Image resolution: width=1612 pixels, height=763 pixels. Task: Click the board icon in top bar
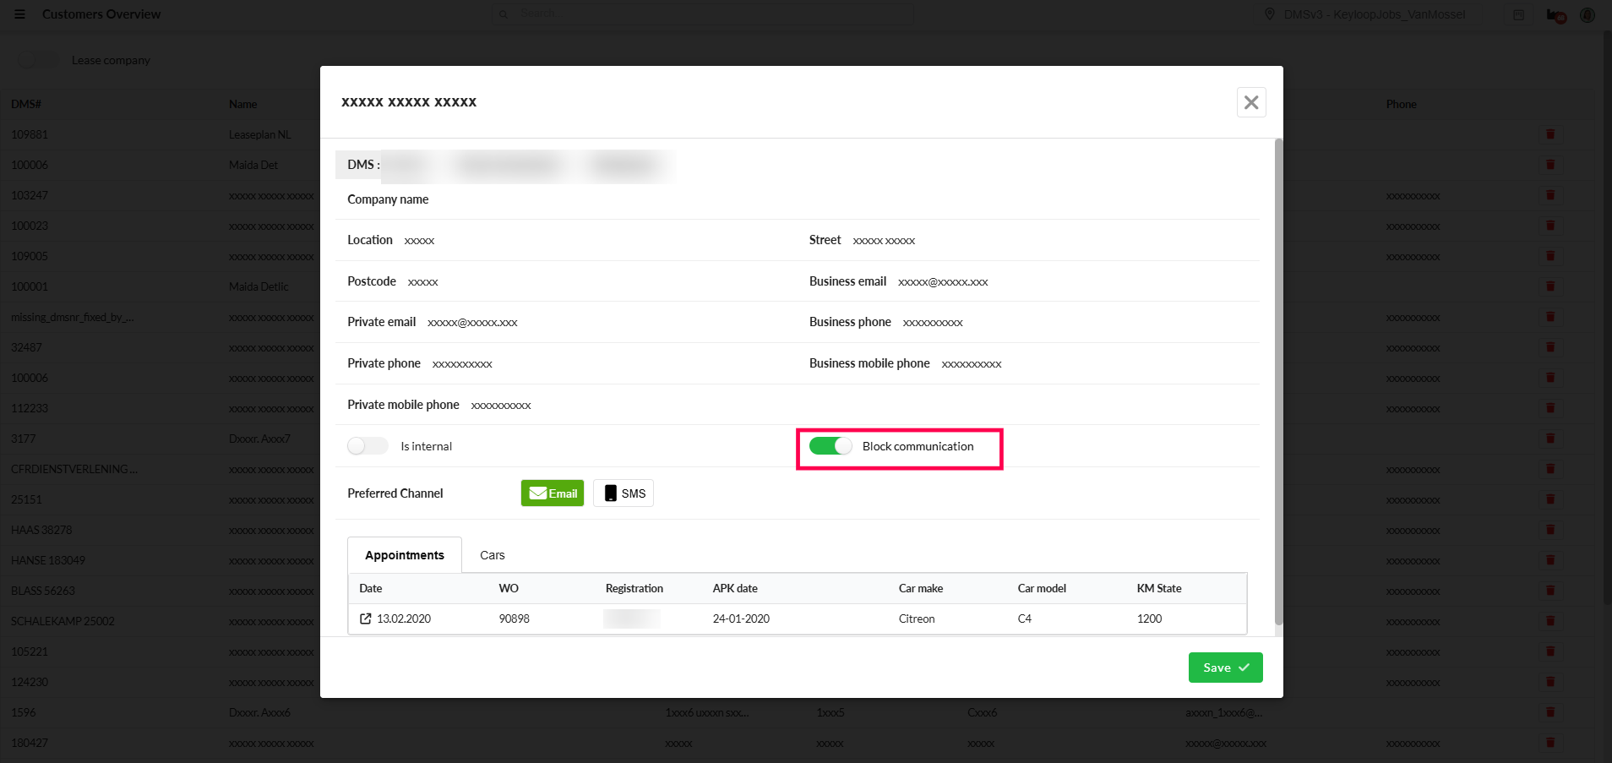[1518, 15]
